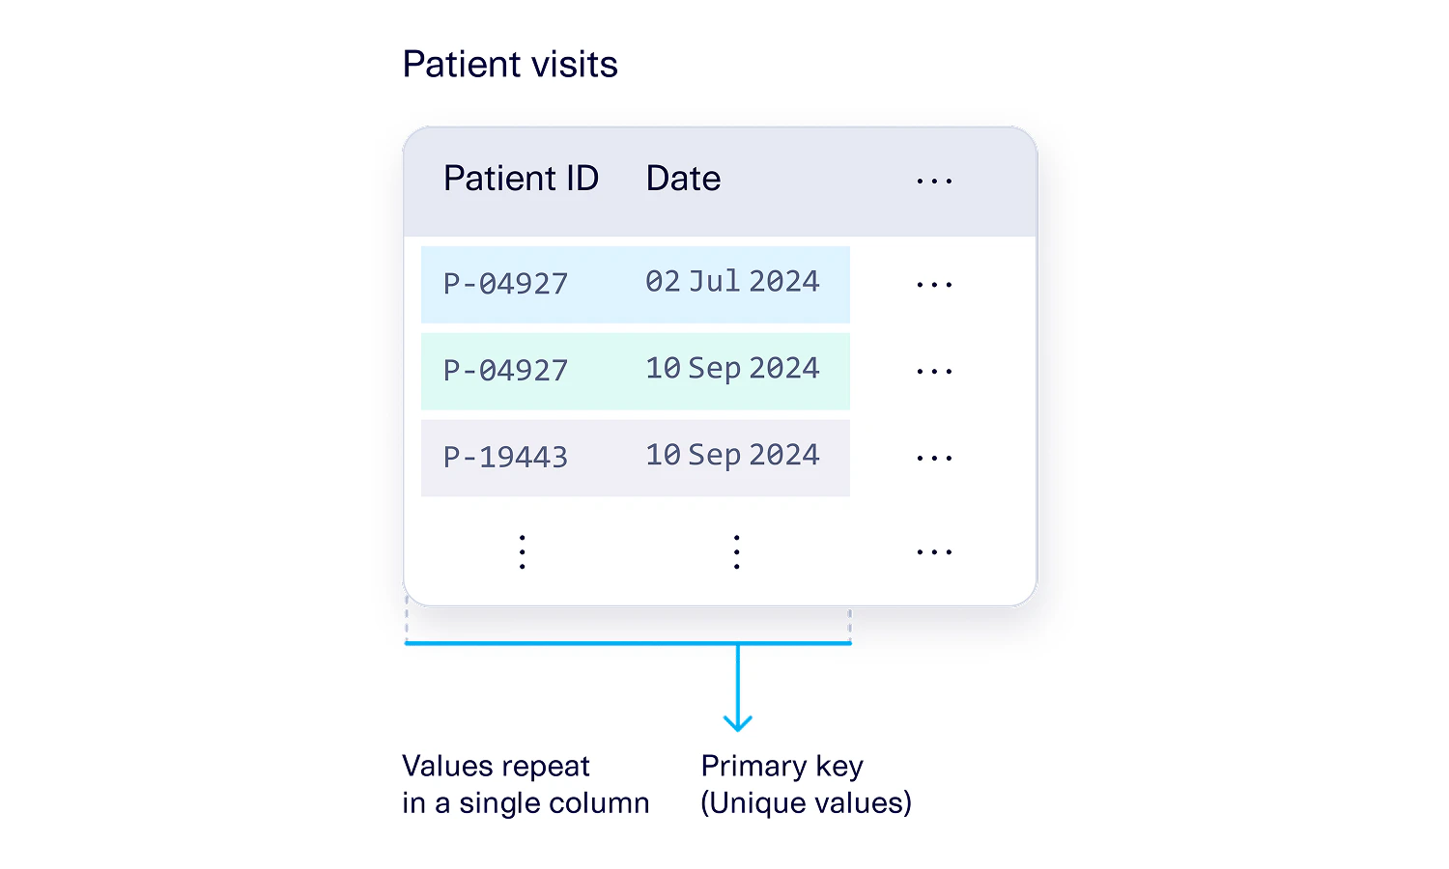Screen dimensions: 1449x869
Task: Select the 10 Sep 2024 cell in the green row
Action: [732, 369]
